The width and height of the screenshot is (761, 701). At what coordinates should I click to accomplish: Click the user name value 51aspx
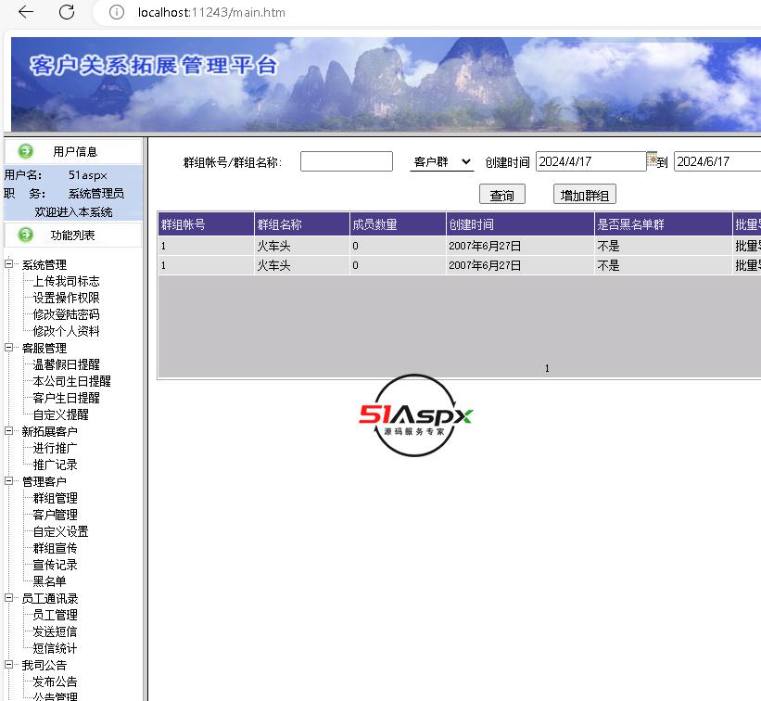[87, 174]
